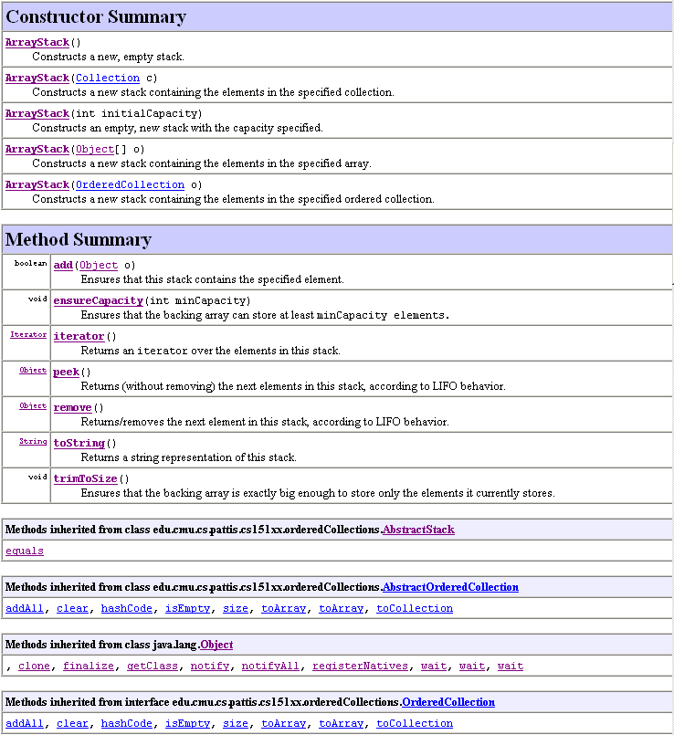Viewport: 674px width, 735px height.
Task: Open the AbstractStack class link
Action: 418,530
